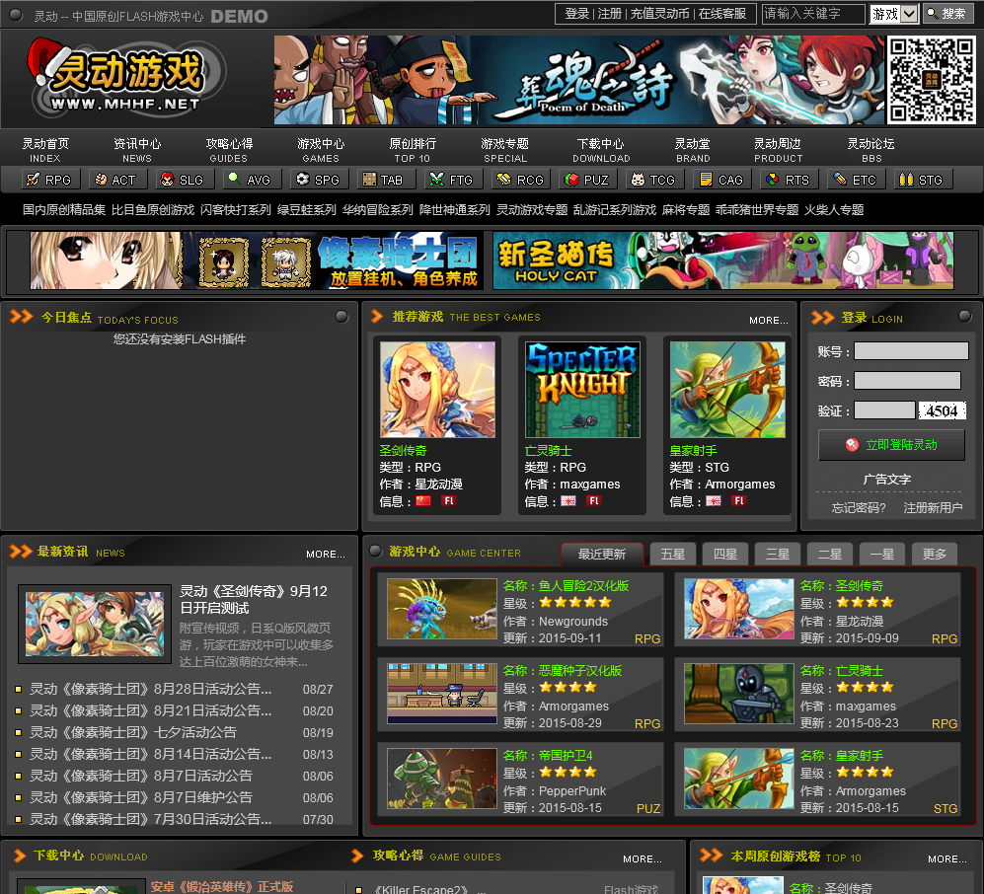Open 帝国护卫4 game thumbnail
The image size is (984, 894).
(442, 778)
